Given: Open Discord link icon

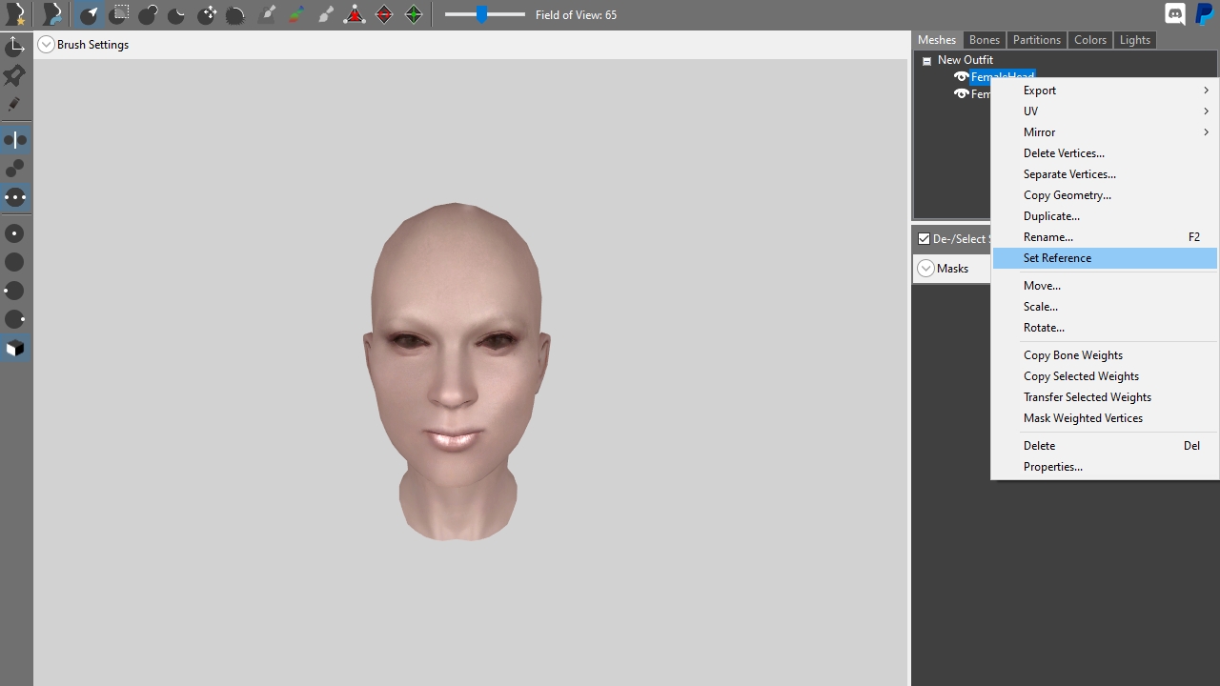Looking at the screenshot, I should [x=1175, y=14].
